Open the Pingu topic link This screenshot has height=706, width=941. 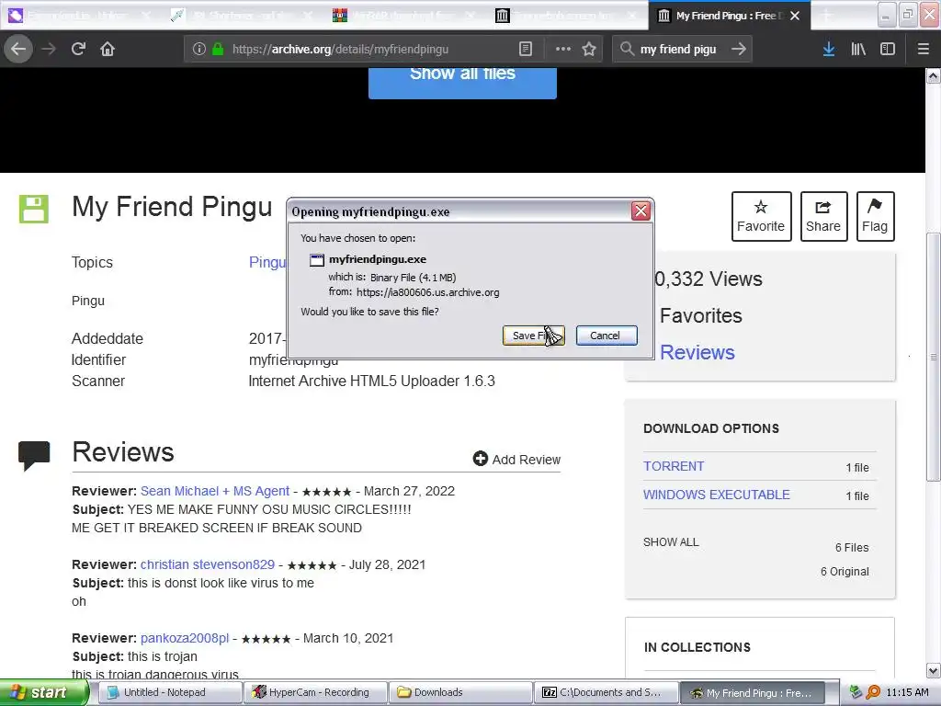267,262
